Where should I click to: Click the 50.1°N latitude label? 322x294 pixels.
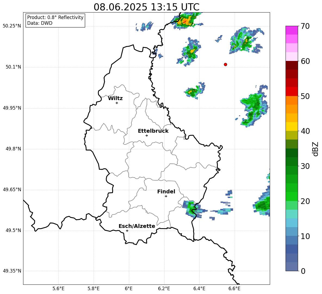[13, 67]
